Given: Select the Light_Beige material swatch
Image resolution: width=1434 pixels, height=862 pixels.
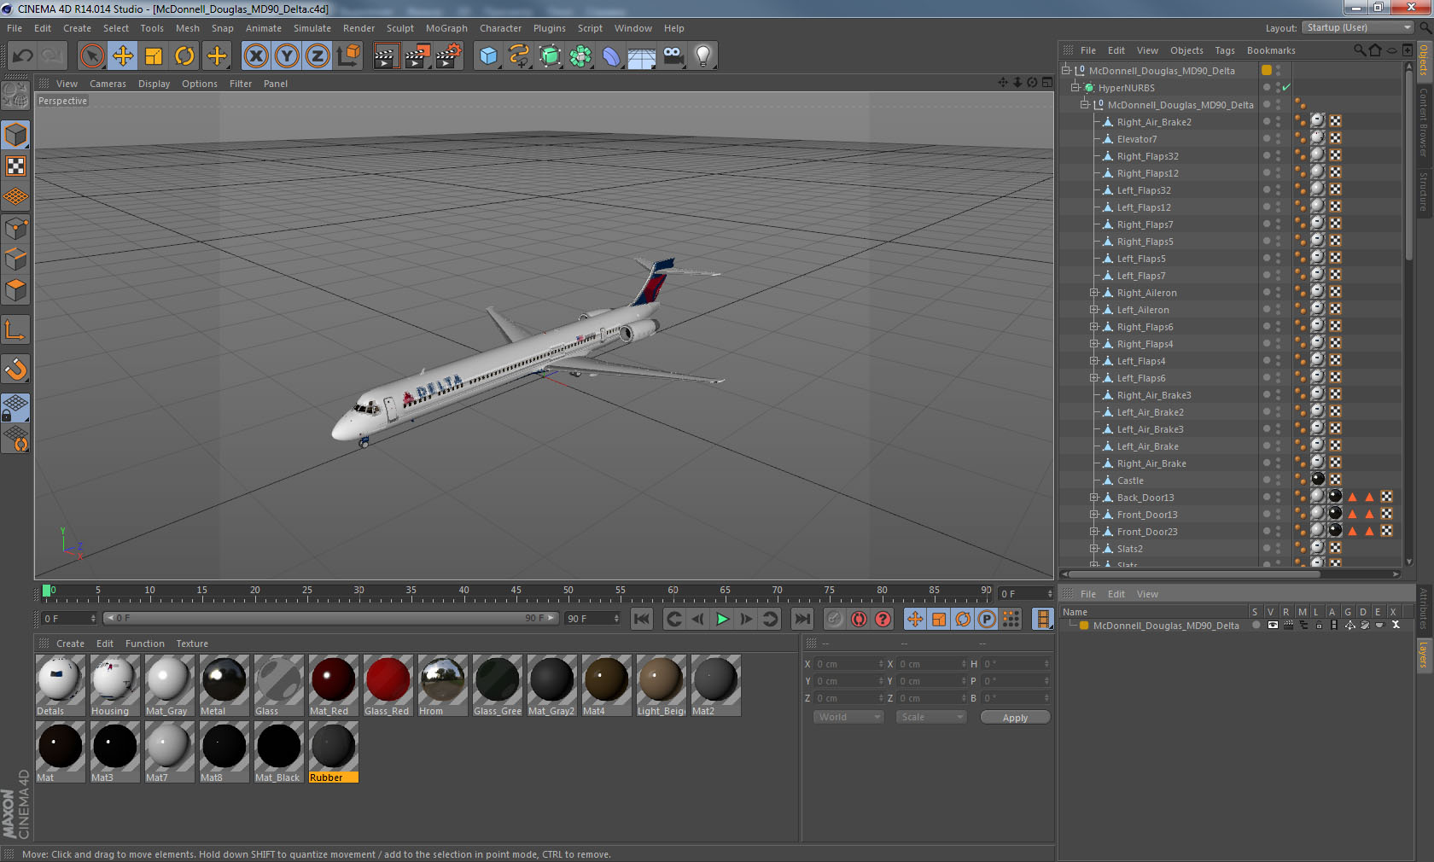Looking at the screenshot, I should click(x=661, y=685).
